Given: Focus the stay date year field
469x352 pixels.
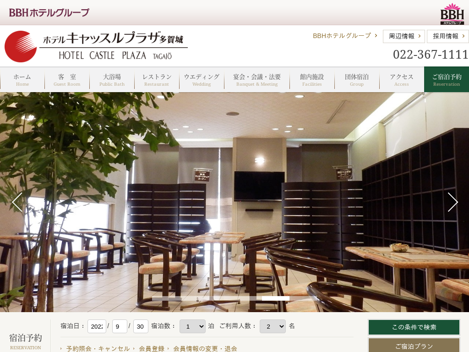Looking at the screenshot, I should tap(97, 326).
